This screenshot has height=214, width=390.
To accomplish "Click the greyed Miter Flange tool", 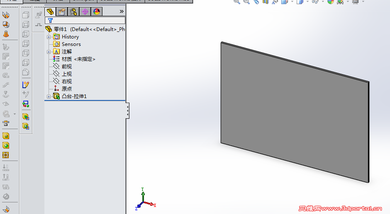I will [6, 56].
